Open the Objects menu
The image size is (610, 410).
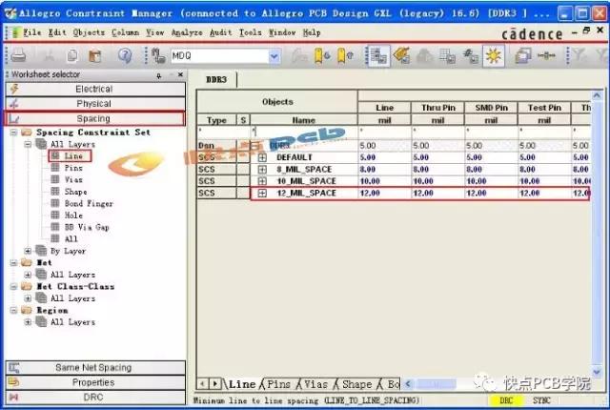click(x=89, y=32)
